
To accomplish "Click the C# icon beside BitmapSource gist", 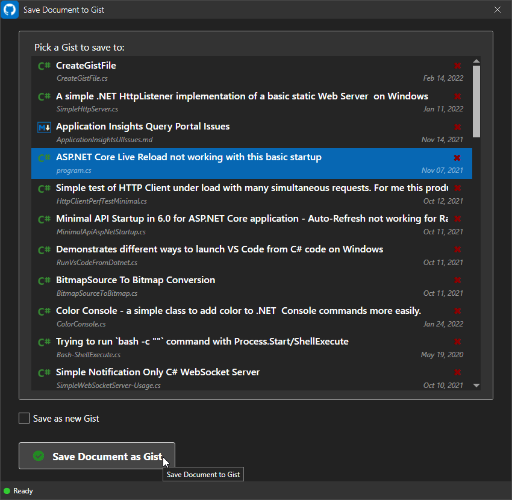I will point(44,281).
